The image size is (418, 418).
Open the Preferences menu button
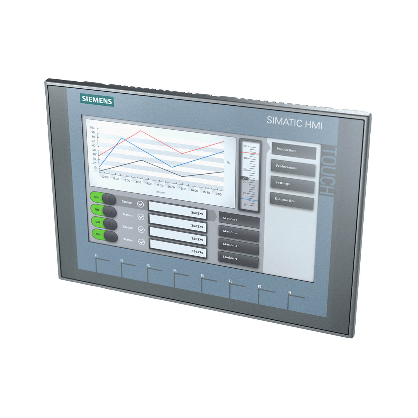[x=293, y=167]
